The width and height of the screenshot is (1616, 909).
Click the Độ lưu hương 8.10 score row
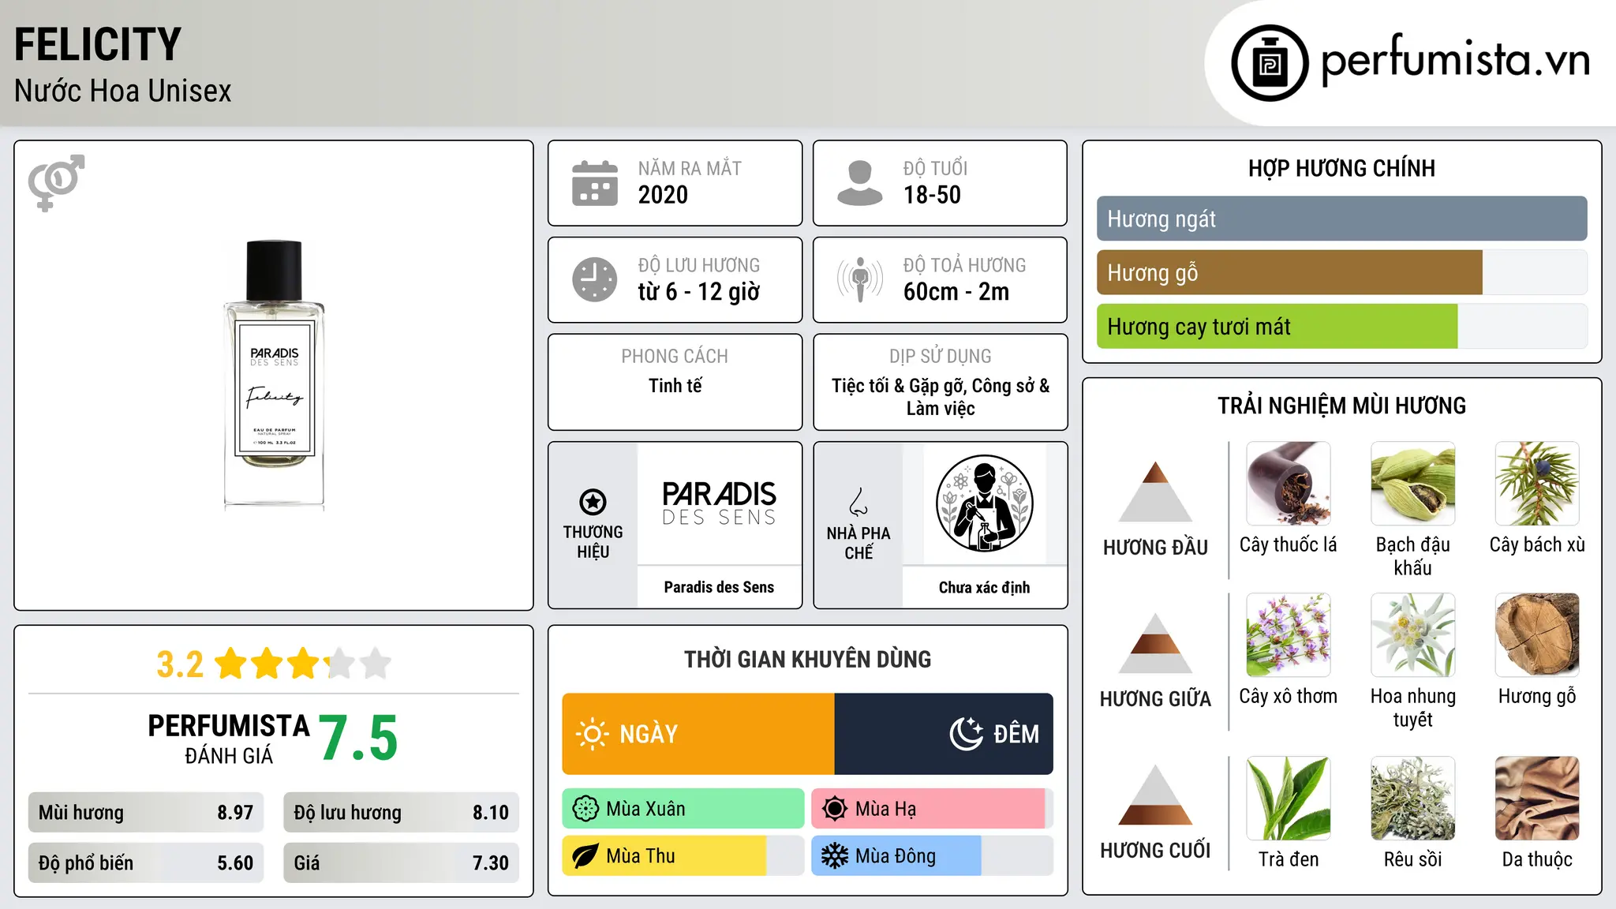point(401,813)
